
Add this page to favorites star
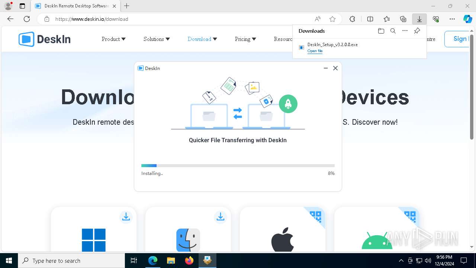tap(332, 19)
